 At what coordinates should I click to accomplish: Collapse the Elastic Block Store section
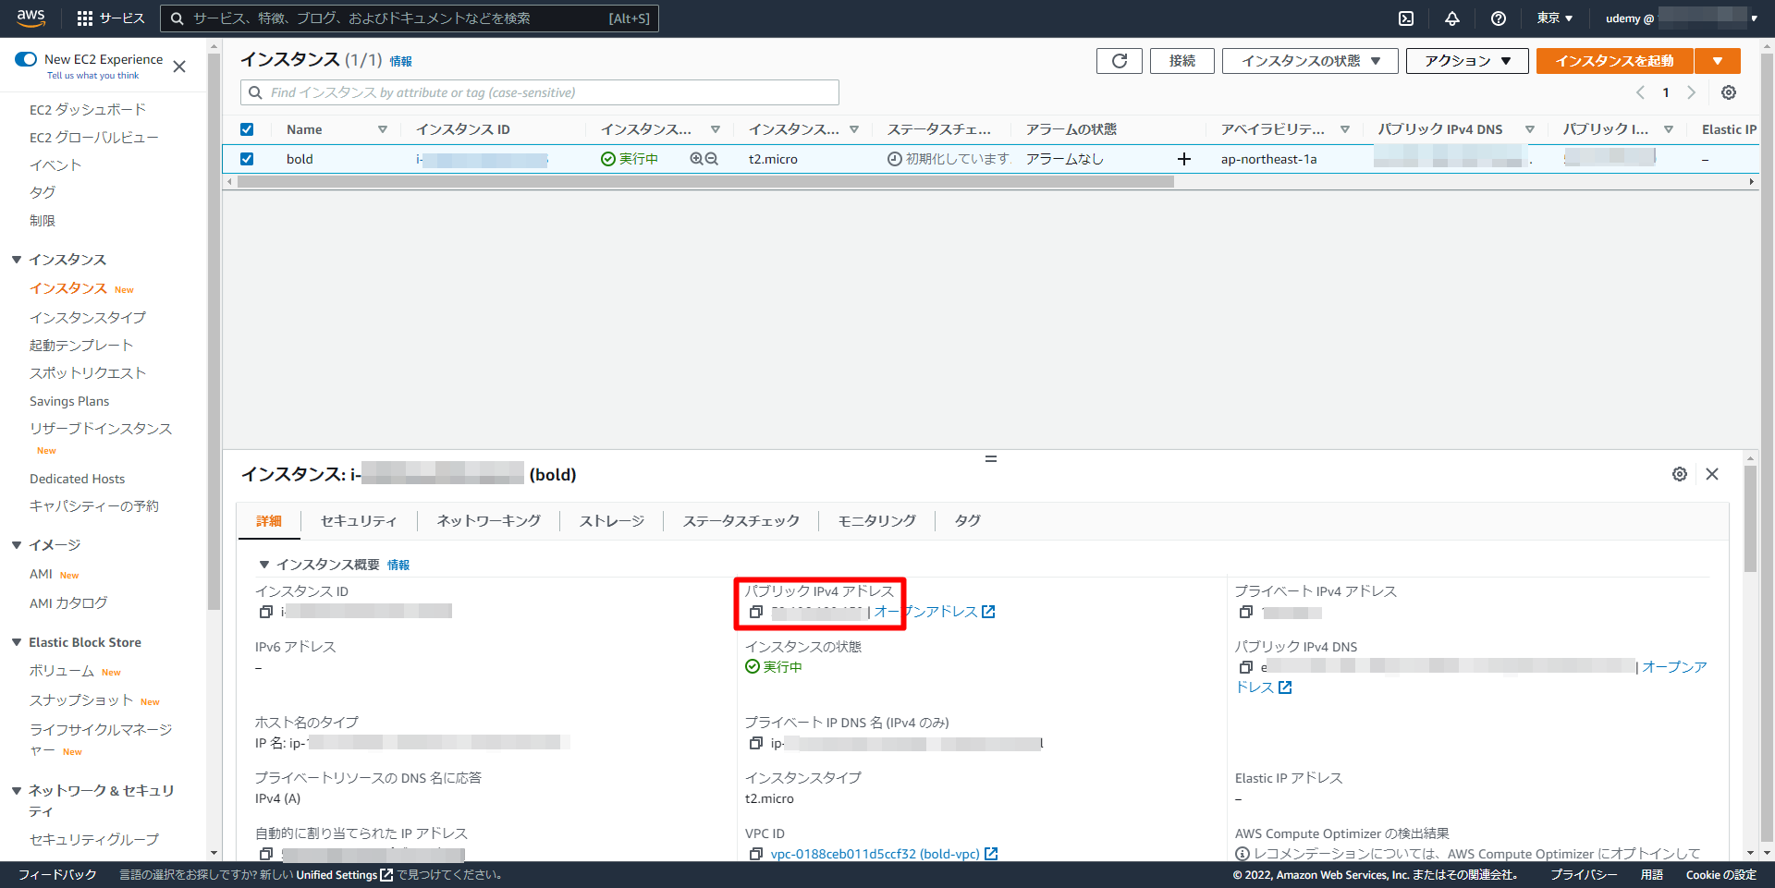(17, 642)
